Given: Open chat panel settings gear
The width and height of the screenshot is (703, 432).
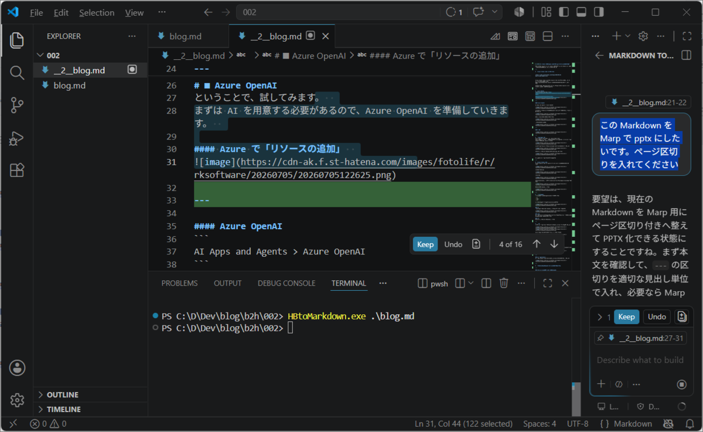Looking at the screenshot, I should (643, 36).
